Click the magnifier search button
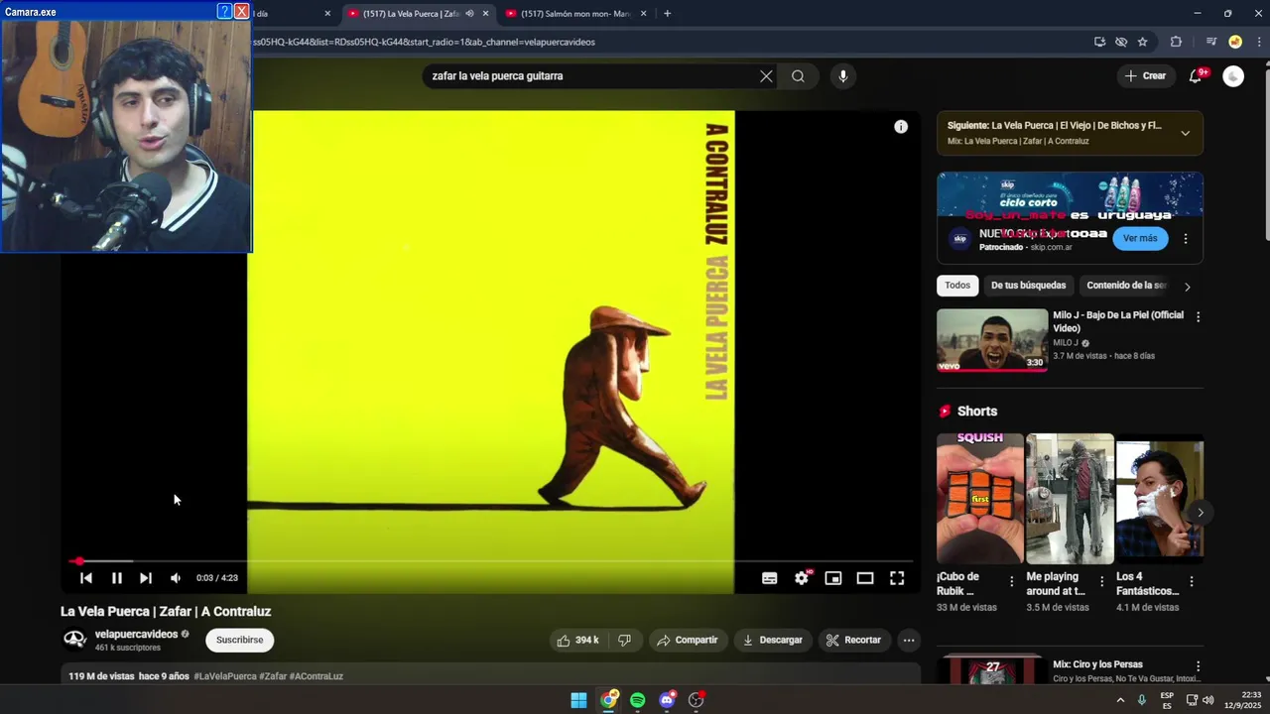Viewport: 1270px width, 714px height. pos(798,76)
